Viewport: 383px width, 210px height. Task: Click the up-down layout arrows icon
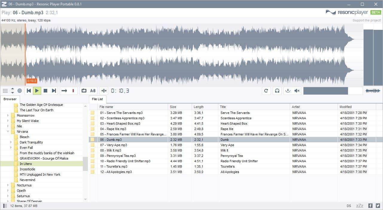pyautogui.click(x=13, y=91)
